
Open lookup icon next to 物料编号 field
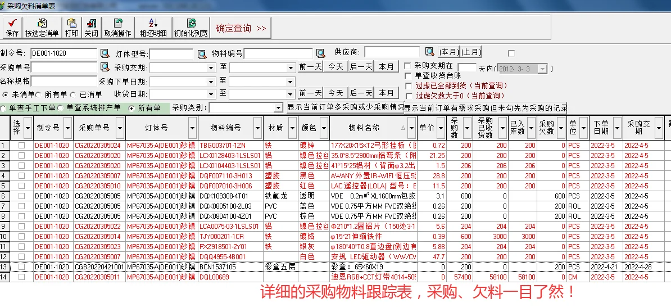click(x=320, y=53)
